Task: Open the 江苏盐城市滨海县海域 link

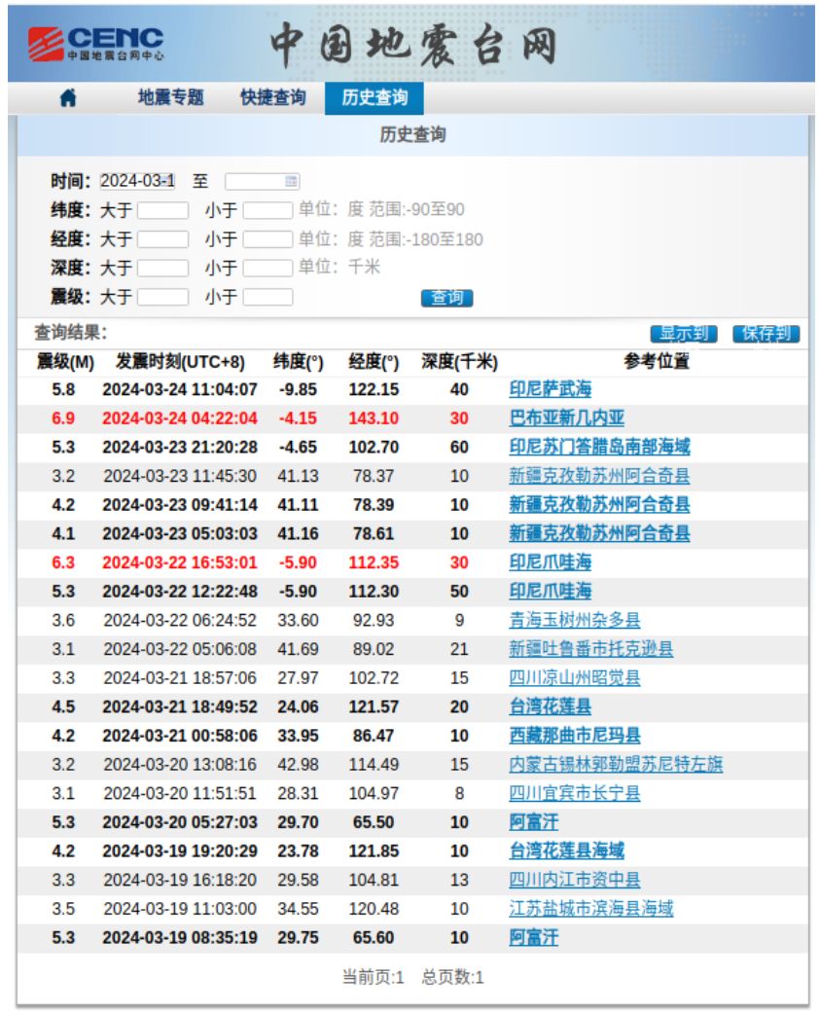Action: tap(591, 909)
